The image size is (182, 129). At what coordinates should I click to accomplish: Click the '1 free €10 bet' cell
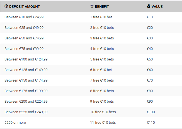click(x=101, y=17)
